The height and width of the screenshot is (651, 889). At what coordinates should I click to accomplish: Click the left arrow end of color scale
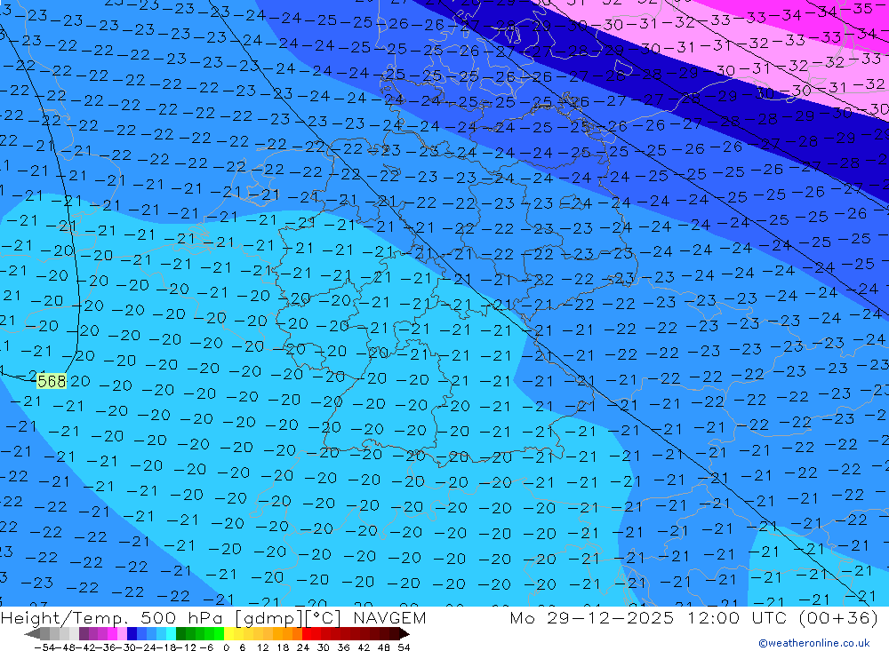pyautogui.click(x=32, y=633)
